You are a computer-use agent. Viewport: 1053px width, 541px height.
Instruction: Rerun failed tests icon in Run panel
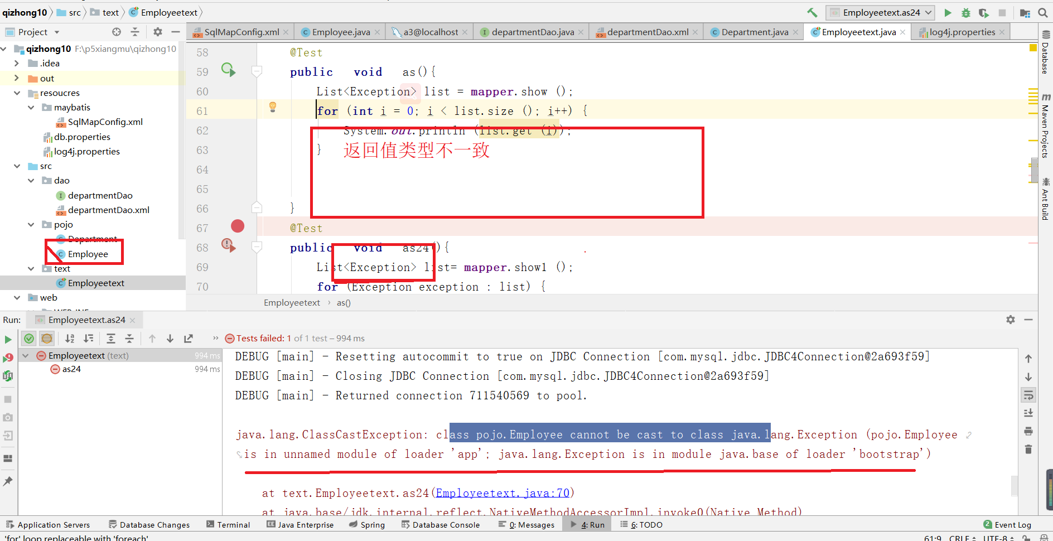click(x=8, y=358)
